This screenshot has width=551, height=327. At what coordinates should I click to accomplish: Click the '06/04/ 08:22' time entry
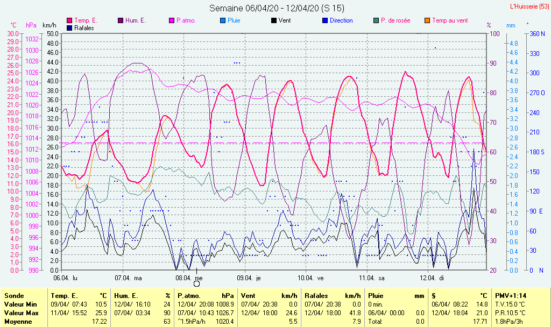coord(450,304)
